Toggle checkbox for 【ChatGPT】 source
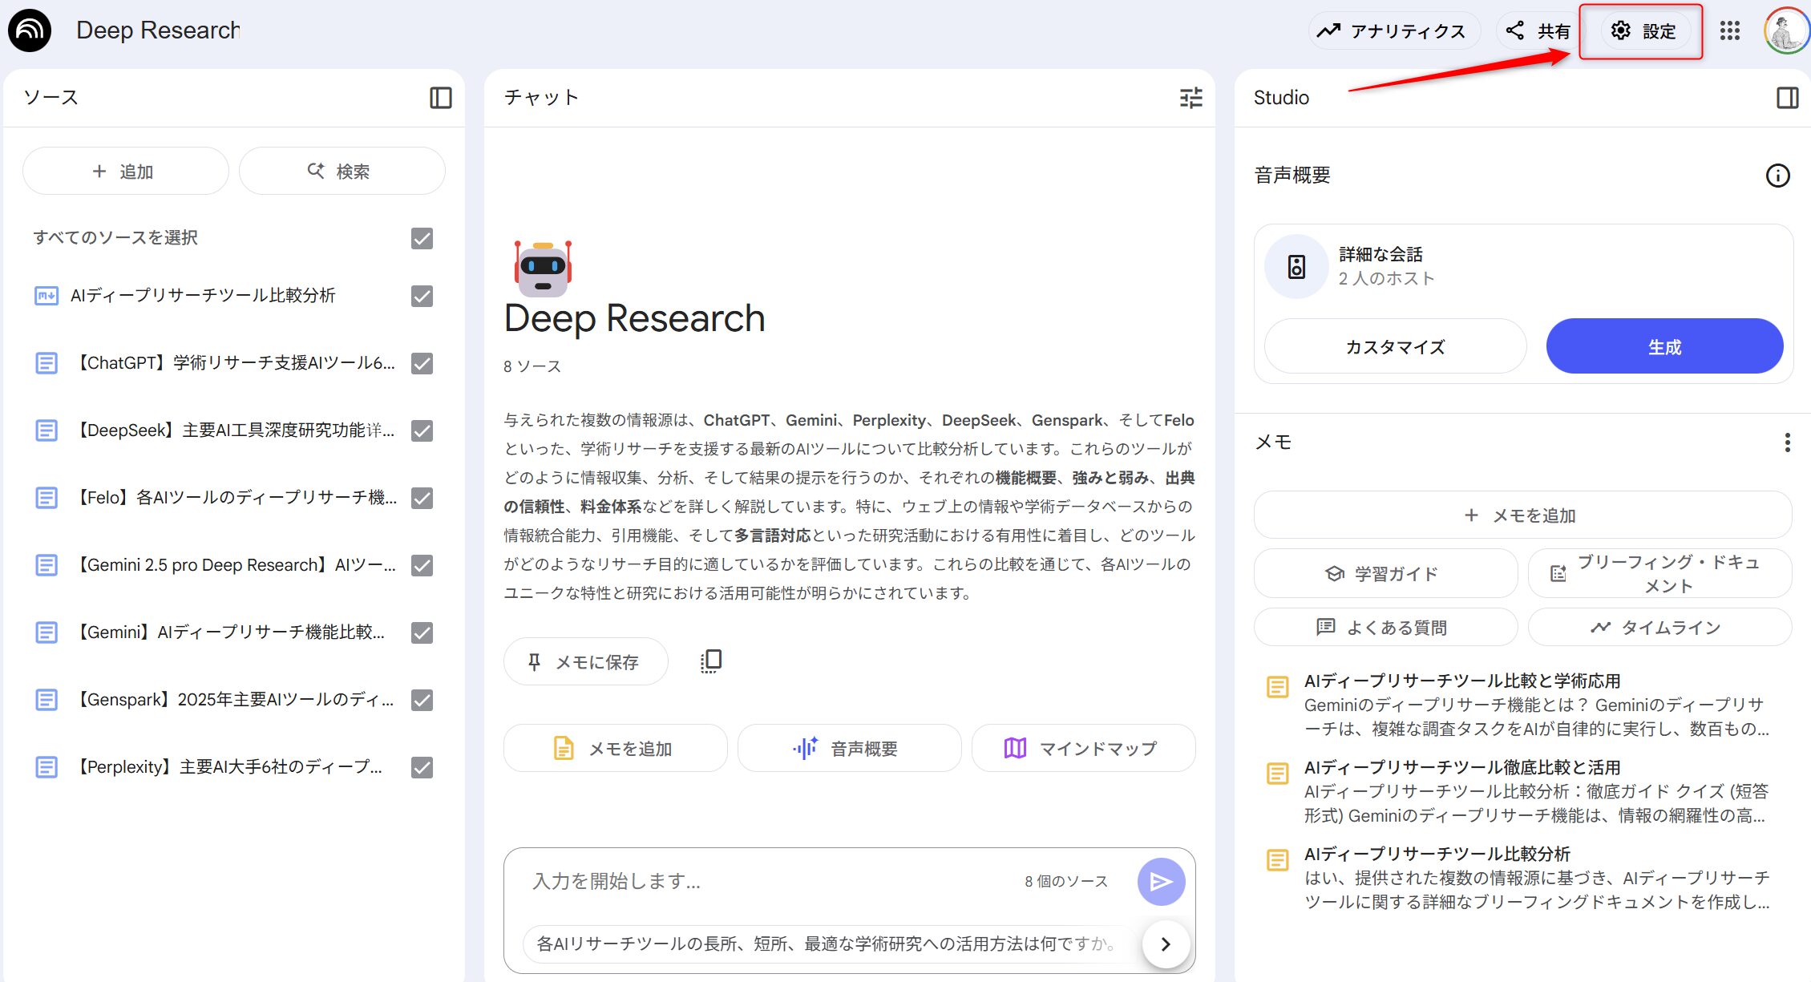The width and height of the screenshot is (1811, 982). click(x=422, y=363)
